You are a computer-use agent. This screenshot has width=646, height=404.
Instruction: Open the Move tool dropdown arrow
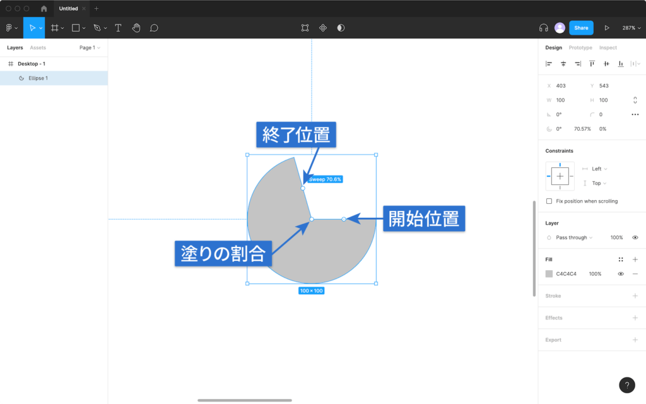40,28
